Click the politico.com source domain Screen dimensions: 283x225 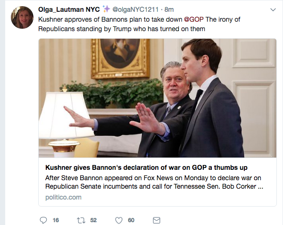tap(63, 197)
